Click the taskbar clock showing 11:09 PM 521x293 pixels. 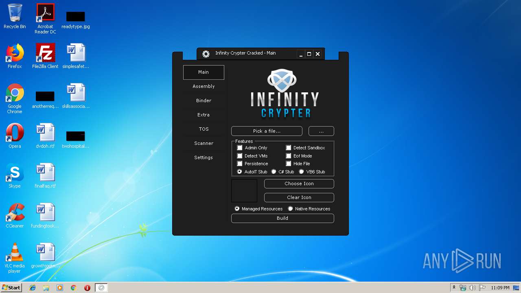(500, 288)
